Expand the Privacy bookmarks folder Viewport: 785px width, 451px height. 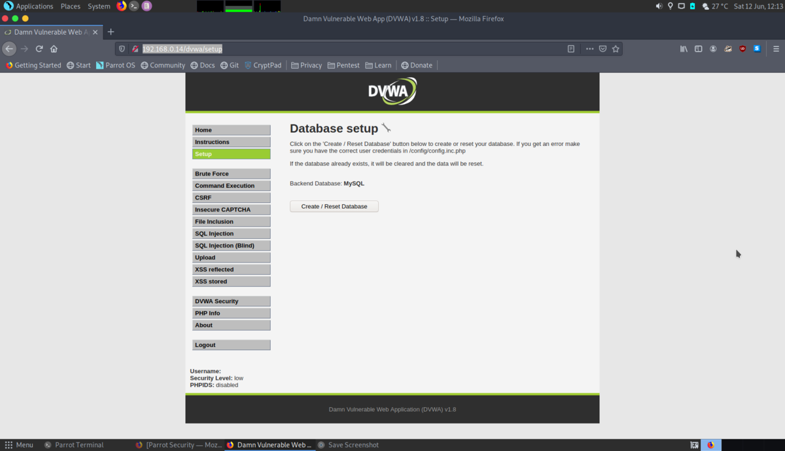(x=306, y=65)
